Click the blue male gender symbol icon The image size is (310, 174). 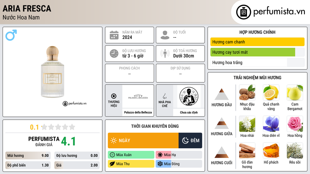[11, 35]
